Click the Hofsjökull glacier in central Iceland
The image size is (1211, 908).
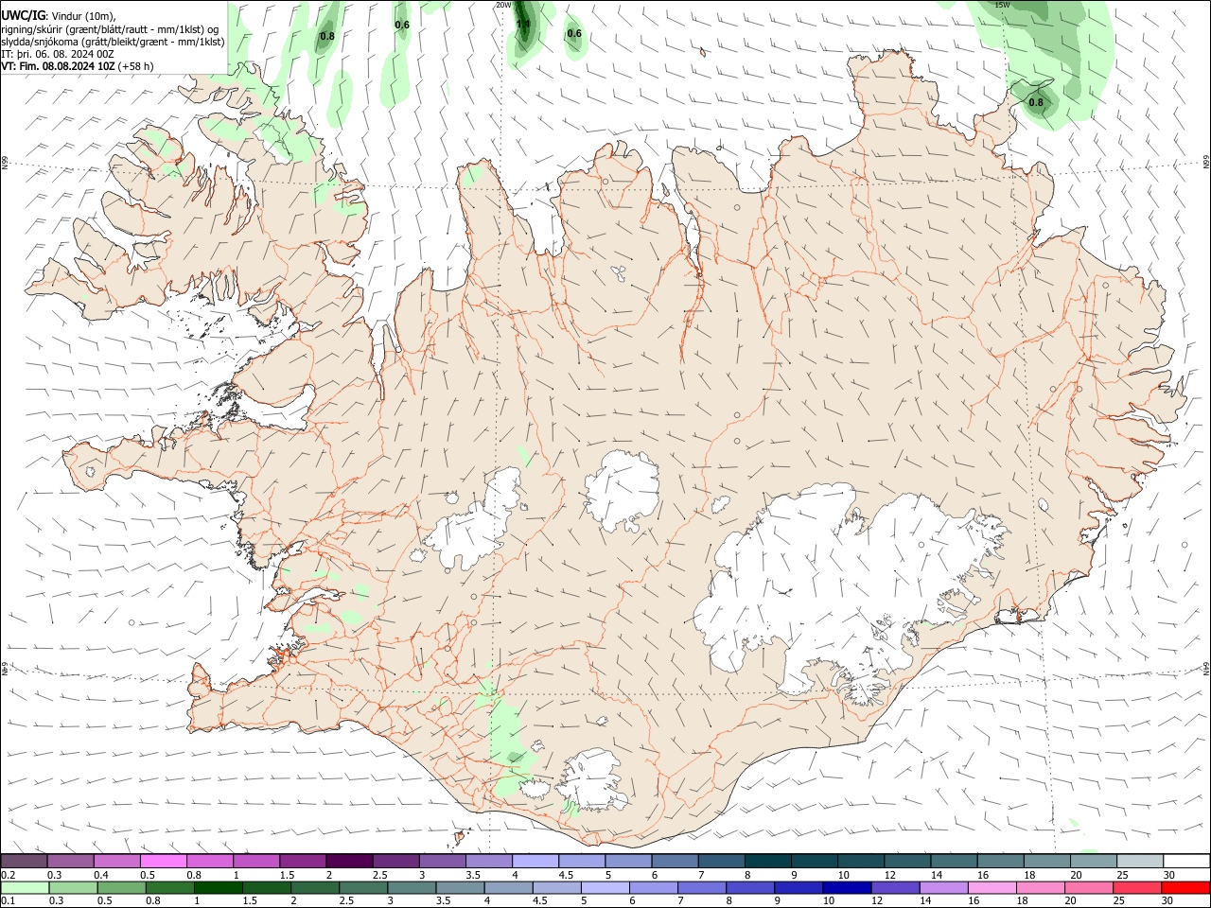click(x=622, y=489)
